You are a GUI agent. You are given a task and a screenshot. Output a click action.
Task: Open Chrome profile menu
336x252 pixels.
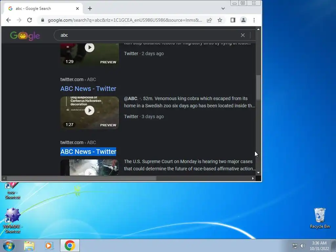tap(243, 20)
